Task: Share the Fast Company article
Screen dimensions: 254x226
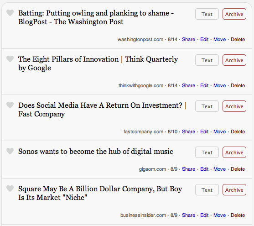Action: point(188,131)
